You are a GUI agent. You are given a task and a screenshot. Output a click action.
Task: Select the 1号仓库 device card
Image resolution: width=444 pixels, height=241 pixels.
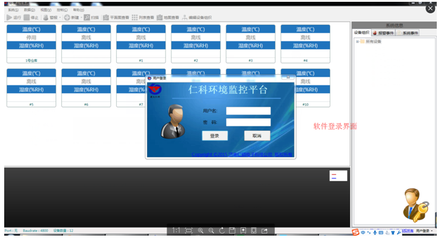(x=31, y=44)
